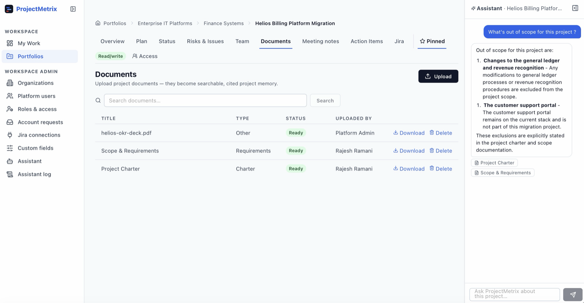This screenshot has width=584, height=303.
Task: Open the Meeting notes tab
Action: (x=320, y=41)
